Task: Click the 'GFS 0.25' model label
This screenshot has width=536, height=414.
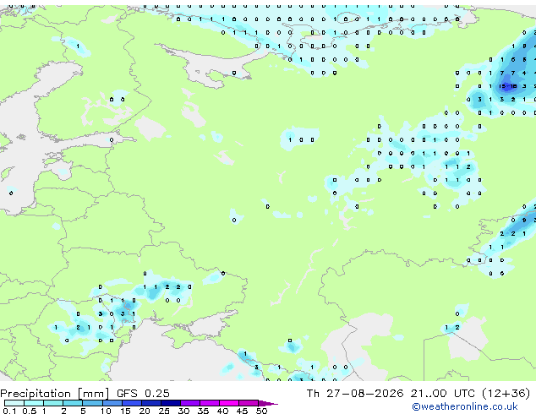Action: [x=143, y=394]
